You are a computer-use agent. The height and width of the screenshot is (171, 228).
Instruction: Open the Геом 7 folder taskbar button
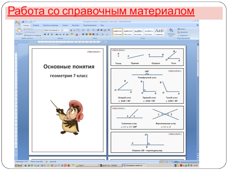point(87,165)
